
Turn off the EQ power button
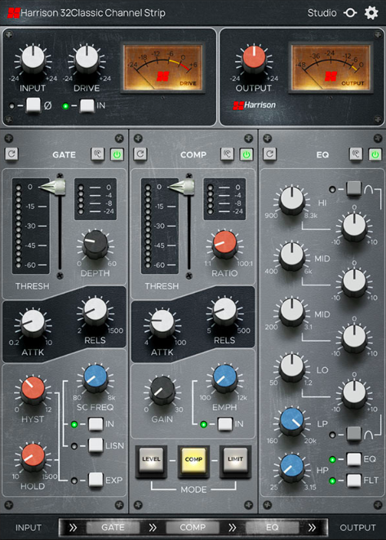(x=375, y=154)
